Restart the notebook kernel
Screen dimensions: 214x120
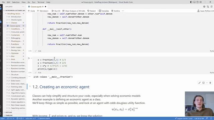click(91, 11)
